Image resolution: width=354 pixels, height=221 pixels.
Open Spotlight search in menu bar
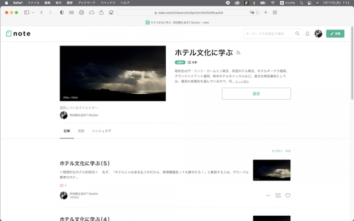click(x=301, y=3)
